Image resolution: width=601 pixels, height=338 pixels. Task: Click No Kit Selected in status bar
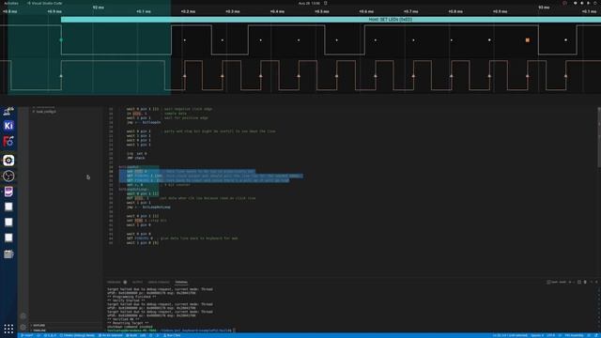pyautogui.click(x=111, y=335)
